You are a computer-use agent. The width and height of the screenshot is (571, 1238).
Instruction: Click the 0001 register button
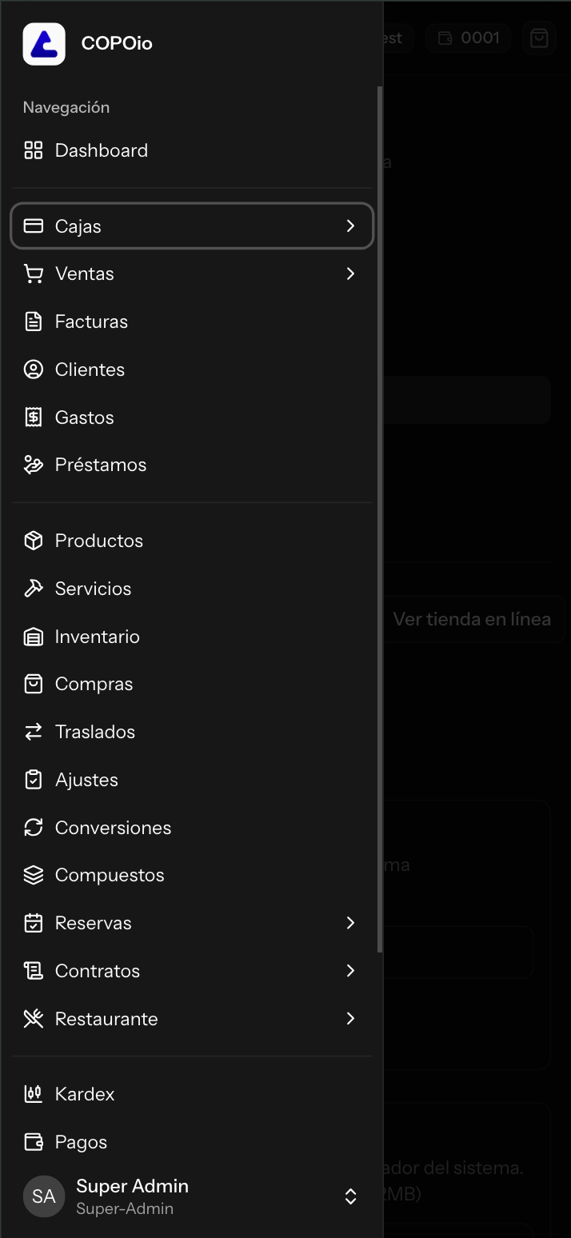click(x=468, y=37)
